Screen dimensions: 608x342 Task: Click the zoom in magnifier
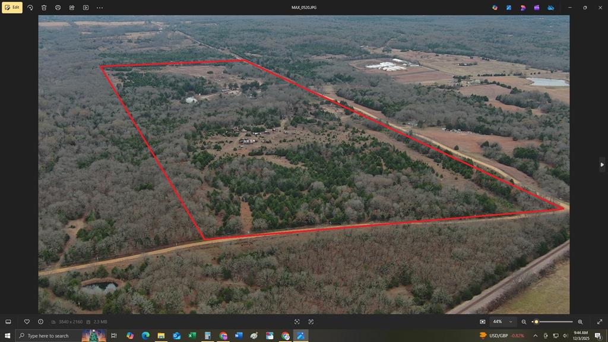[580, 322]
